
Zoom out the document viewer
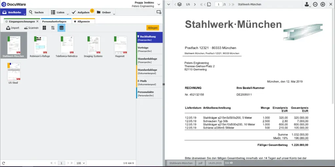point(315,4)
